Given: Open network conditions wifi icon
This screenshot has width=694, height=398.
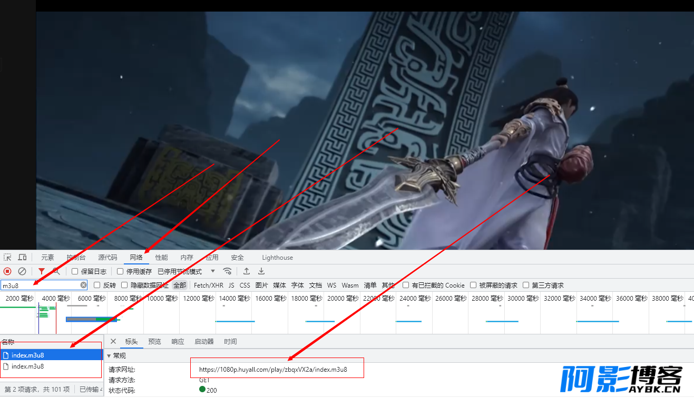Looking at the screenshot, I should click(228, 271).
